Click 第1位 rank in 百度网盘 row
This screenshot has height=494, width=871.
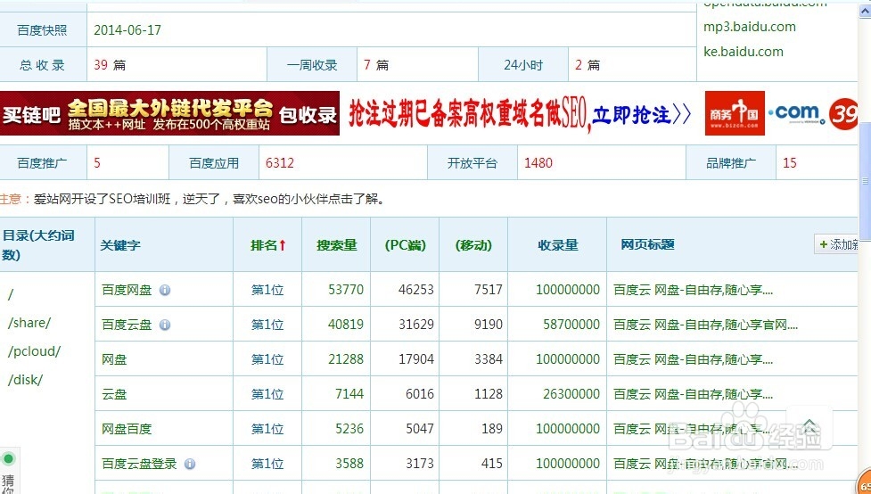pyautogui.click(x=267, y=290)
